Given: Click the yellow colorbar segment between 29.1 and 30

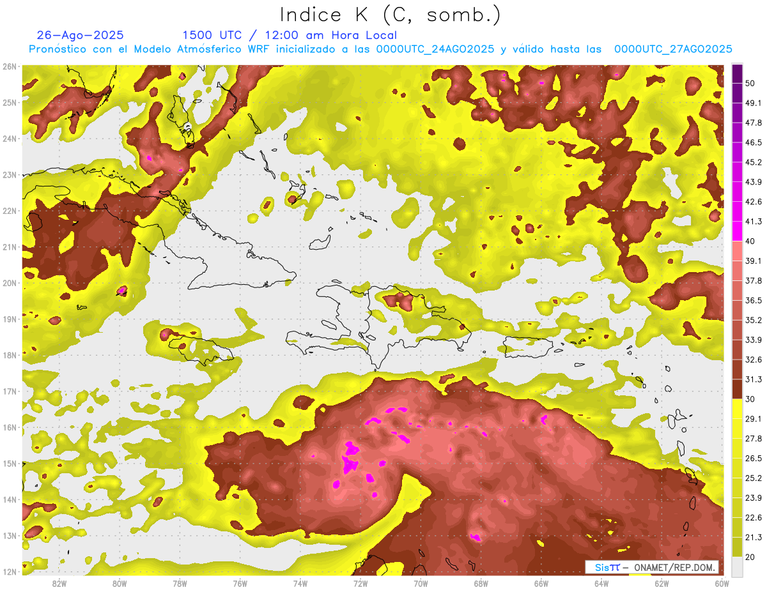Looking at the screenshot, I should coord(737,409).
